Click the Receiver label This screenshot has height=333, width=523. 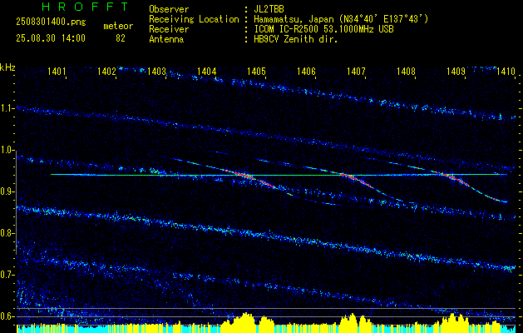(169, 29)
